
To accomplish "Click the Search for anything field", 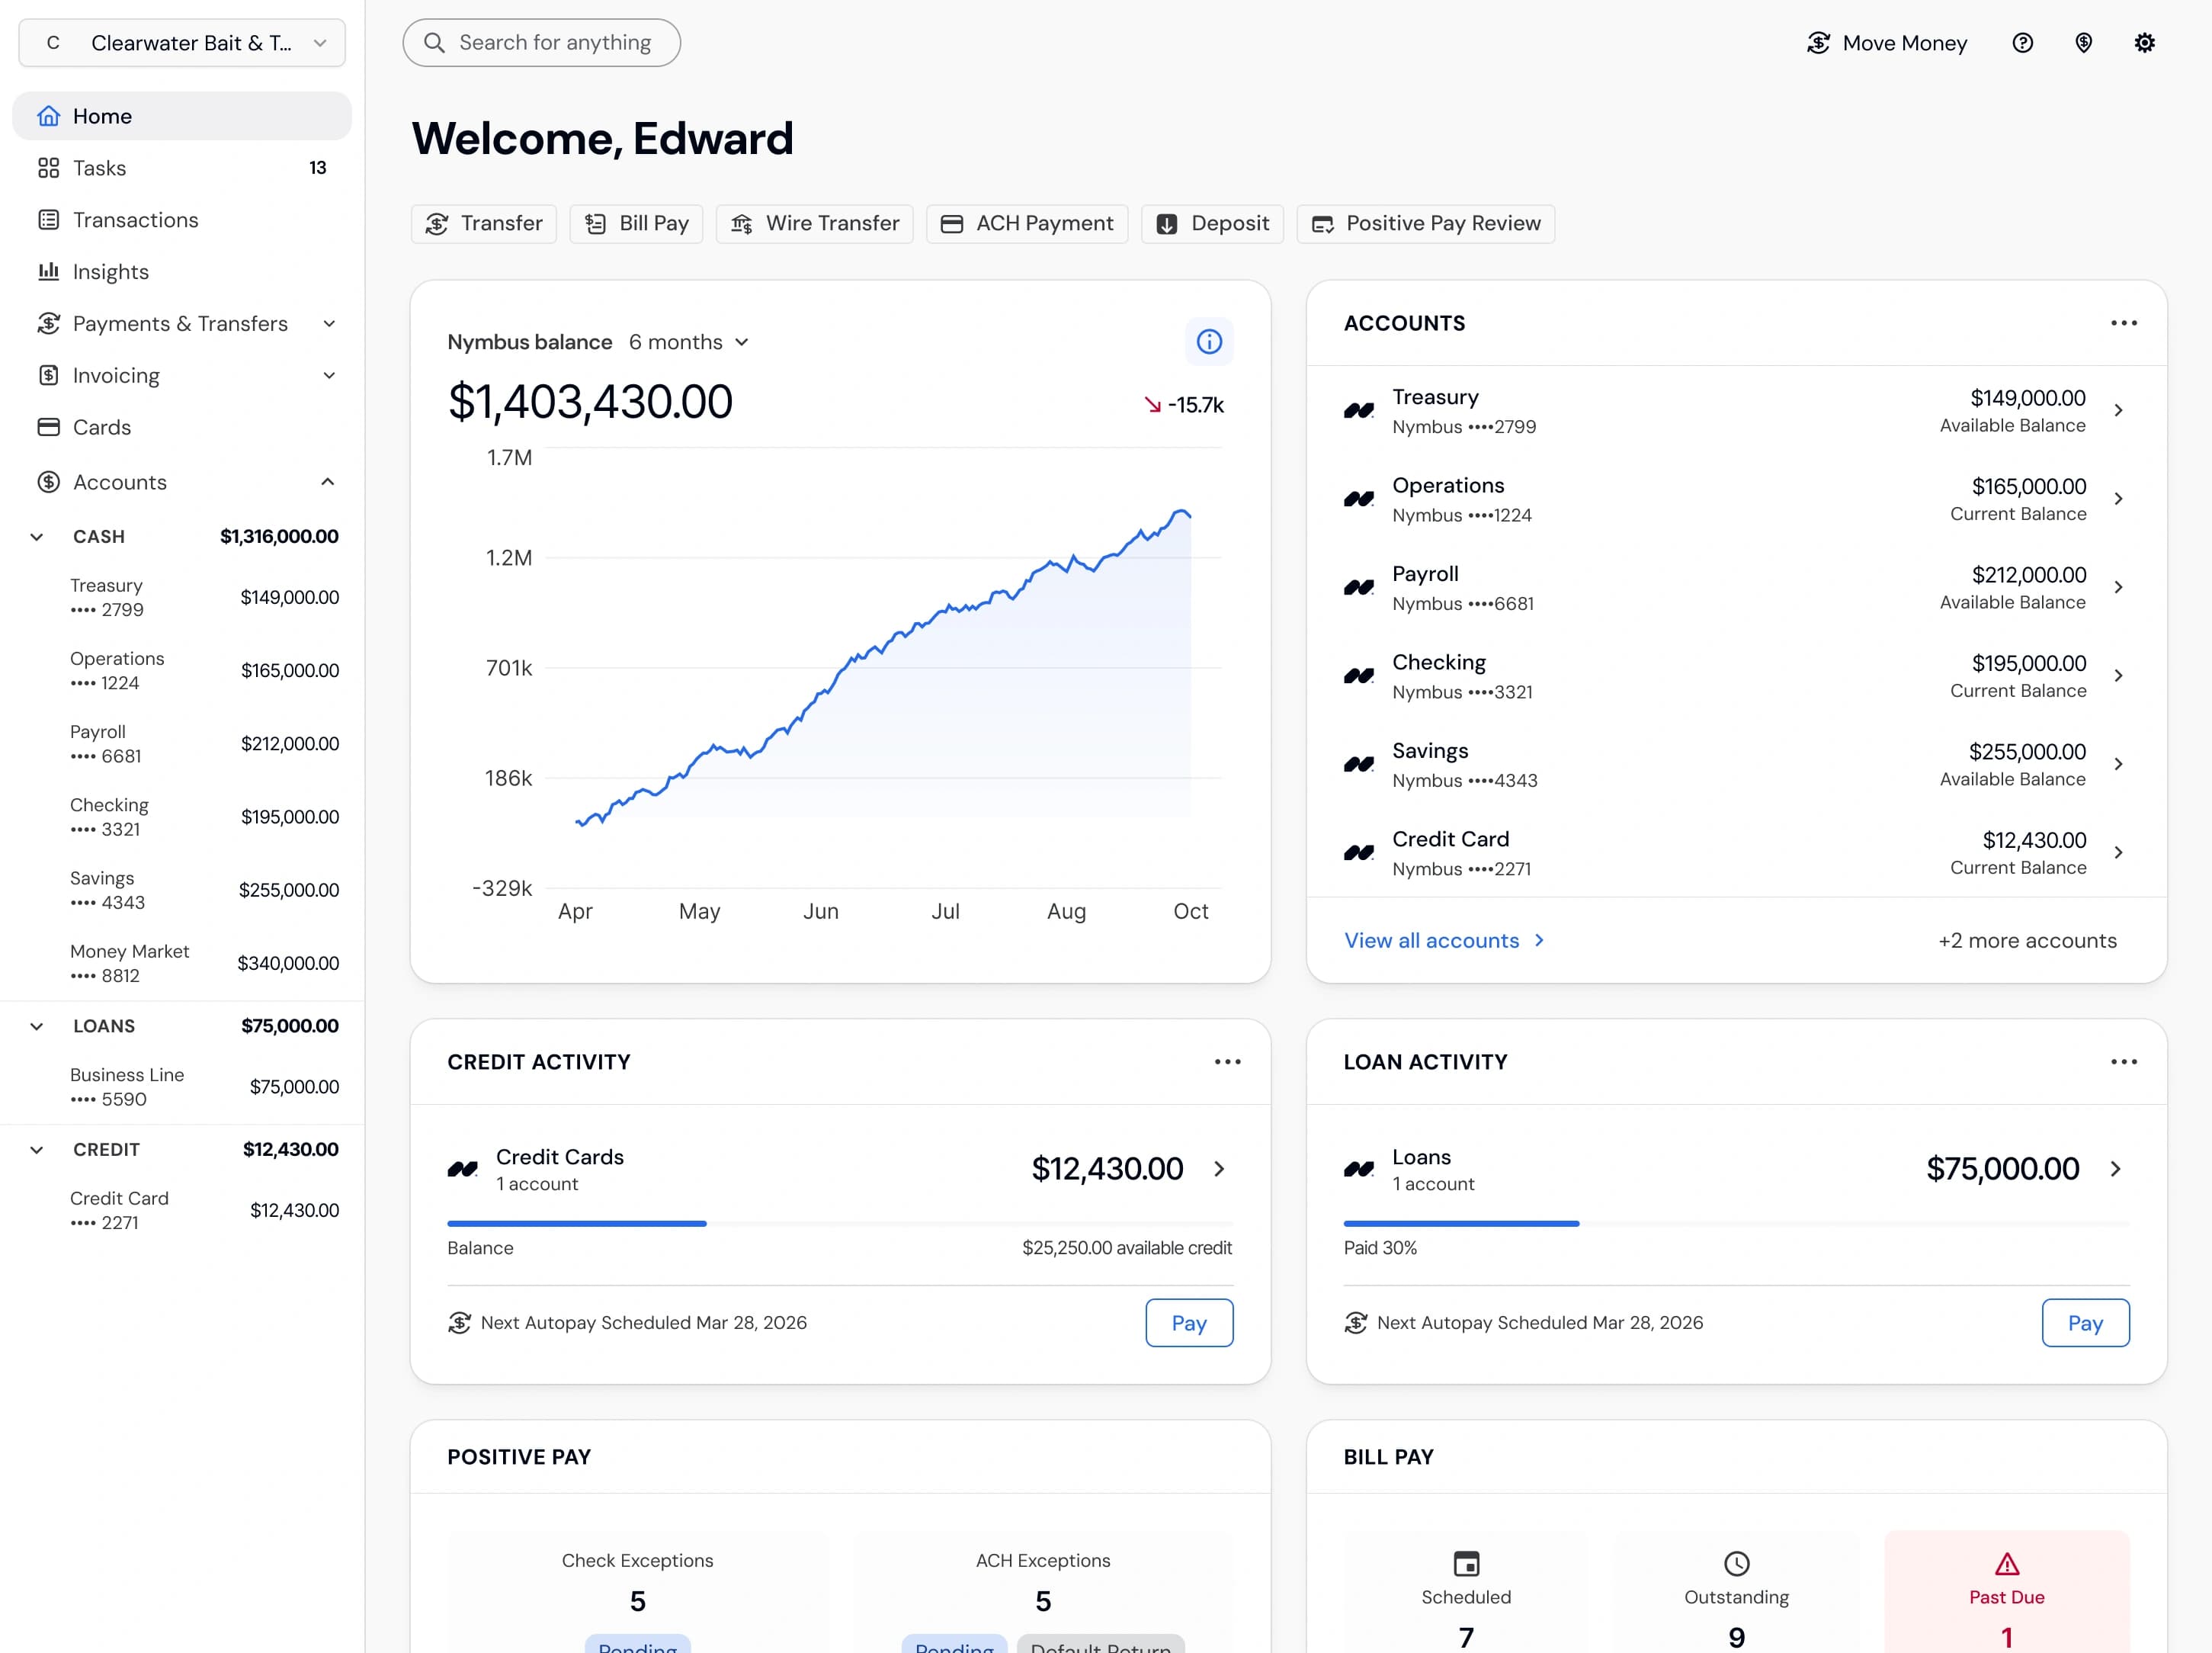I will coord(541,43).
